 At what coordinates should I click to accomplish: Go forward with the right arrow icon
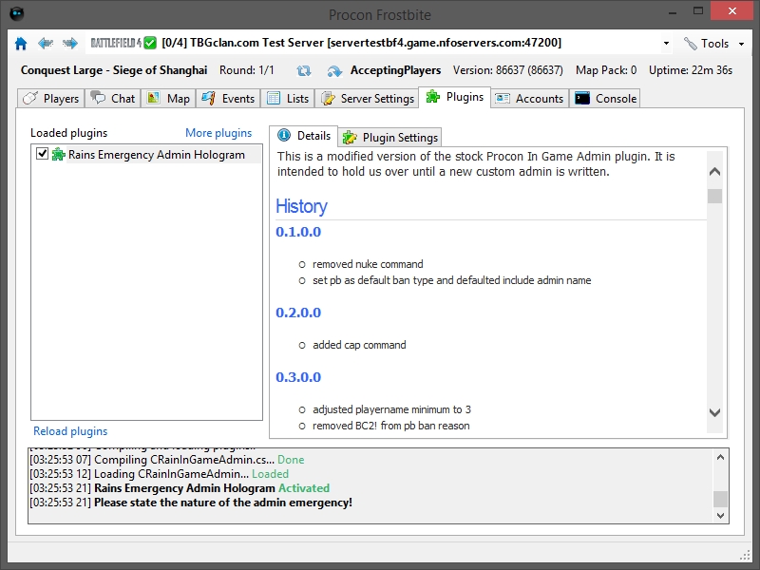(70, 44)
